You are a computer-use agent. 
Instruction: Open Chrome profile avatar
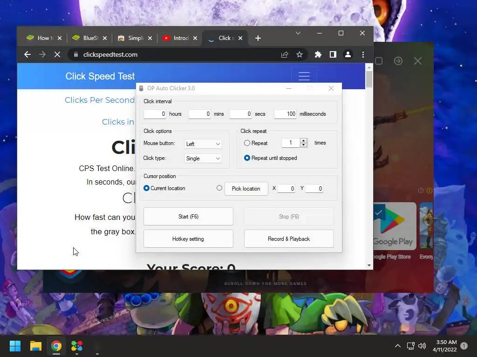[348, 55]
